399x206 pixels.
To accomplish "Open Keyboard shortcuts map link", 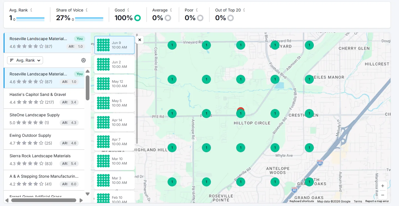I will (302, 201).
